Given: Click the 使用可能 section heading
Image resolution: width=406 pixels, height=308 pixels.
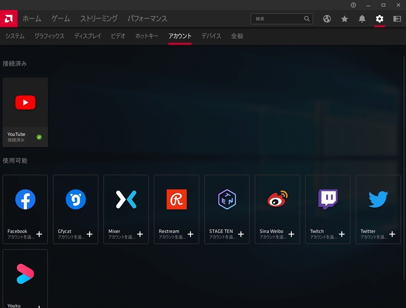Looking at the screenshot, I should (x=15, y=161).
